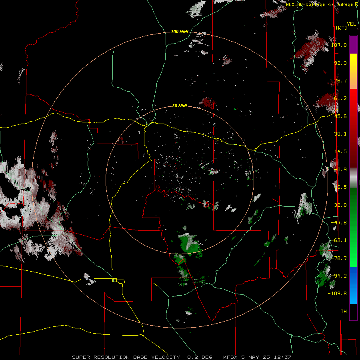Click the 100 NMI range ring label
This screenshot has width=360, height=360.
tap(180, 32)
